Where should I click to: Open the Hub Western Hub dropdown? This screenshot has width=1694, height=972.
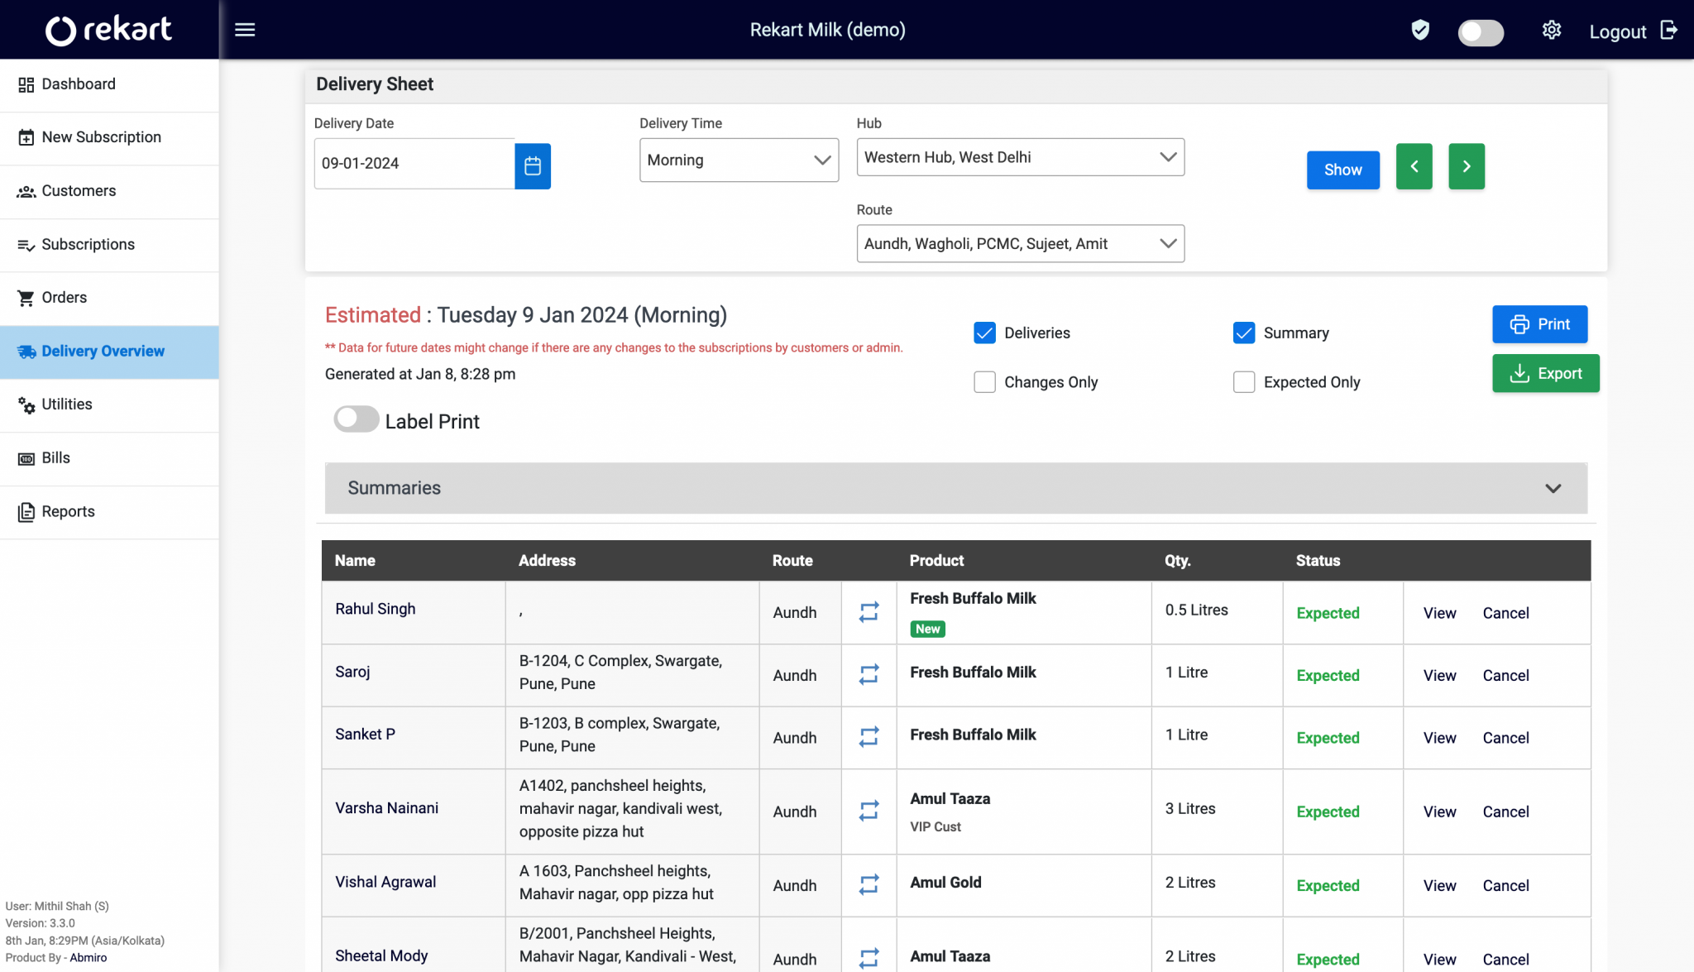[1020, 157]
